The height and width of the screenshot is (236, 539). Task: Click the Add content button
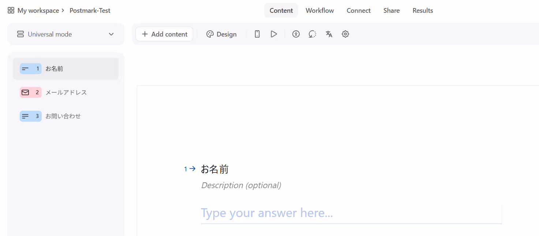pyautogui.click(x=164, y=34)
